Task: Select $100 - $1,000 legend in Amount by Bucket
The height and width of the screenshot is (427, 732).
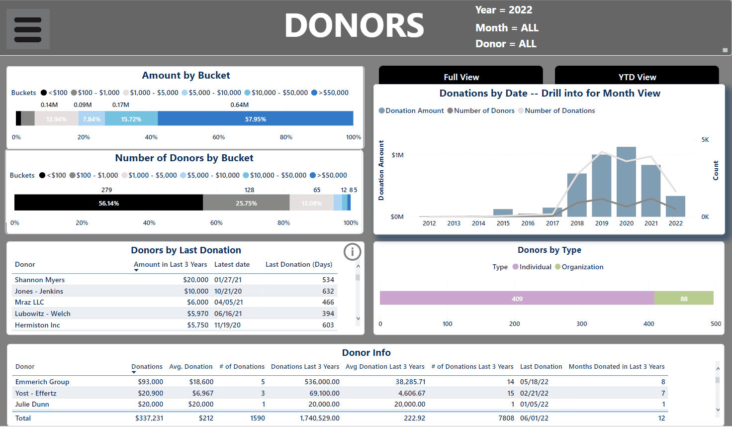Action: (95, 93)
